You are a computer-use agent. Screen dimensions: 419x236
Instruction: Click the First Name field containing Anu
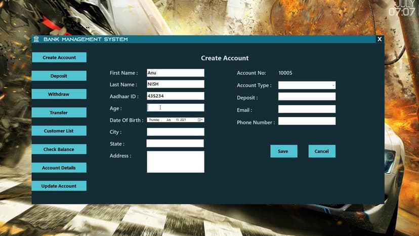coord(176,73)
